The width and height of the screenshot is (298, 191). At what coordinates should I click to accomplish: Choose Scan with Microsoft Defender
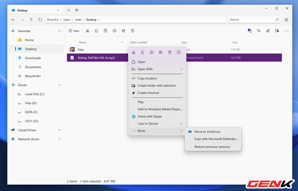coord(213,139)
